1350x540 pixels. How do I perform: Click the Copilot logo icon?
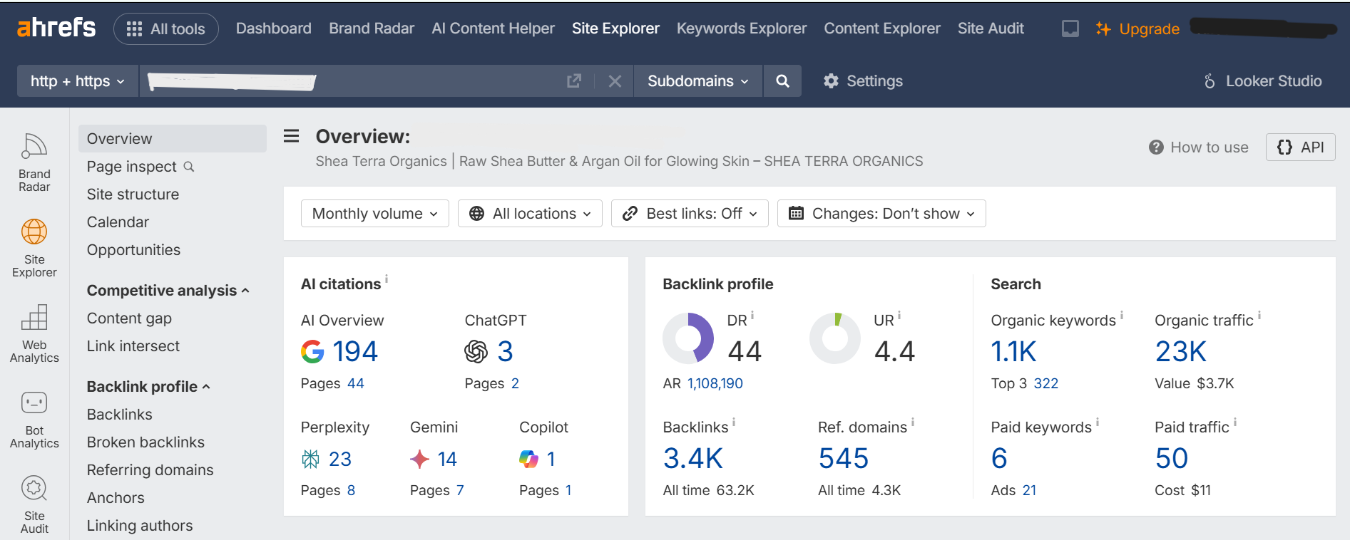coord(528,459)
